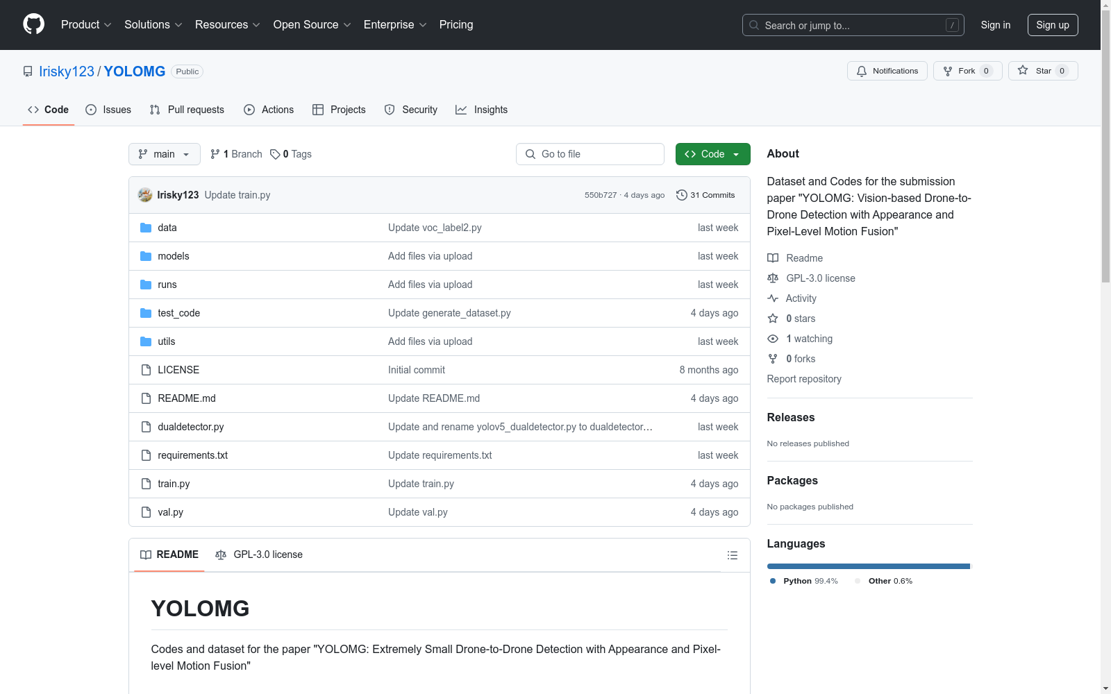Select the GPL-3.0 license tab

(259, 555)
